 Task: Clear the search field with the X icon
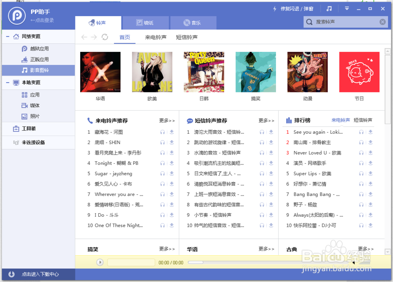382,22
